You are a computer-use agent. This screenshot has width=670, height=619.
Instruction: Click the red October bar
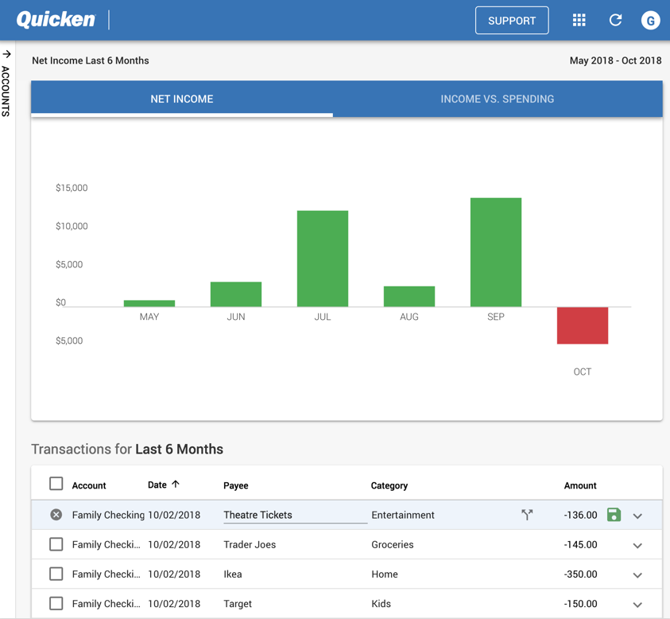coord(583,325)
